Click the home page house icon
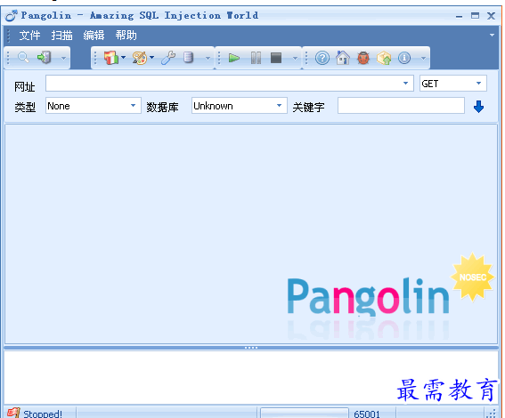The height and width of the screenshot is (418, 505). [343, 58]
